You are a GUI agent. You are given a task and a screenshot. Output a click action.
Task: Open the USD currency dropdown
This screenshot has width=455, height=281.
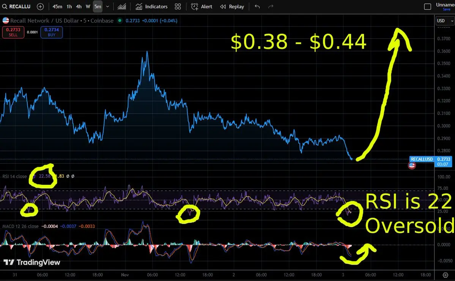(445, 21)
